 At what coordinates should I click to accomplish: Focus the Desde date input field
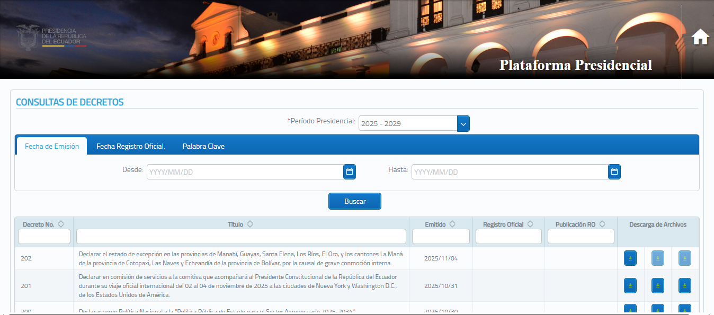pos(245,172)
